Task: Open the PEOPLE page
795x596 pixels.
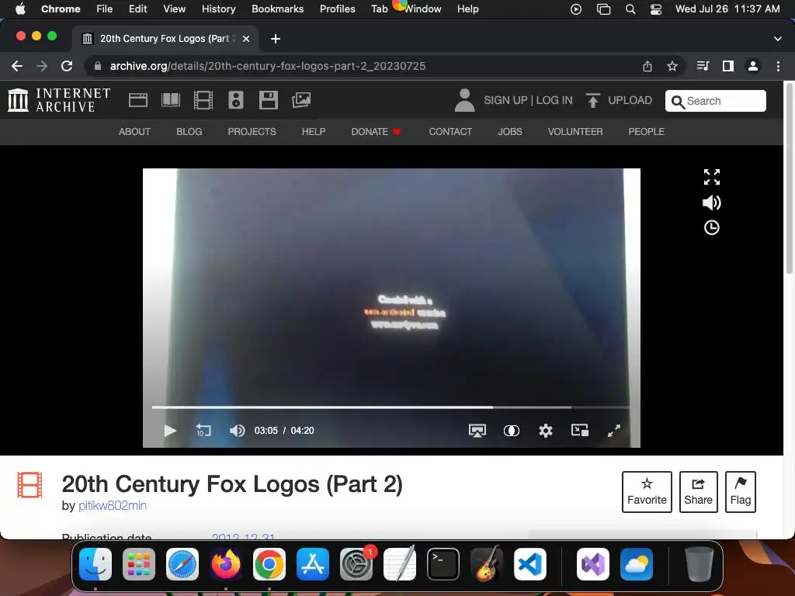Action: pyautogui.click(x=646, y=132)
